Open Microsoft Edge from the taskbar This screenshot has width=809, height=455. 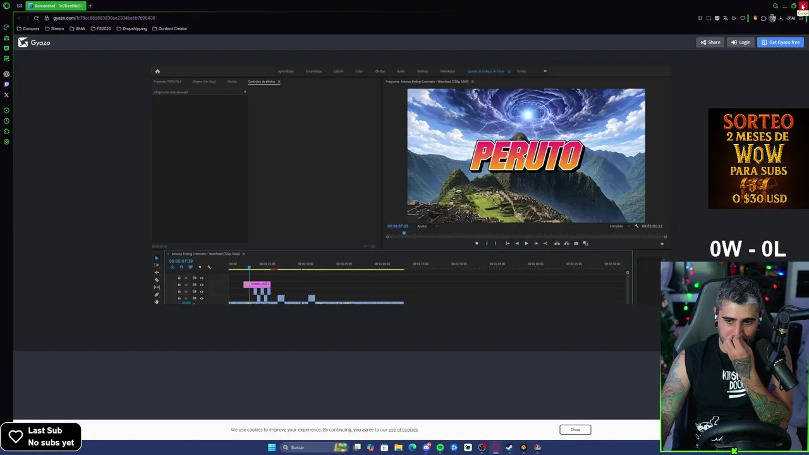[412, 447]
